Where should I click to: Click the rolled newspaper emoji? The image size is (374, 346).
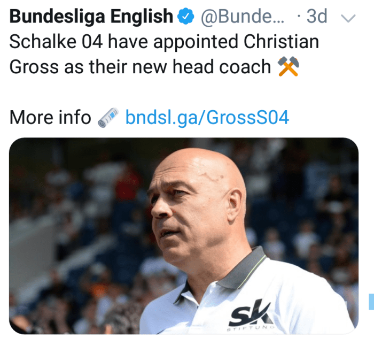coord(108,118)
